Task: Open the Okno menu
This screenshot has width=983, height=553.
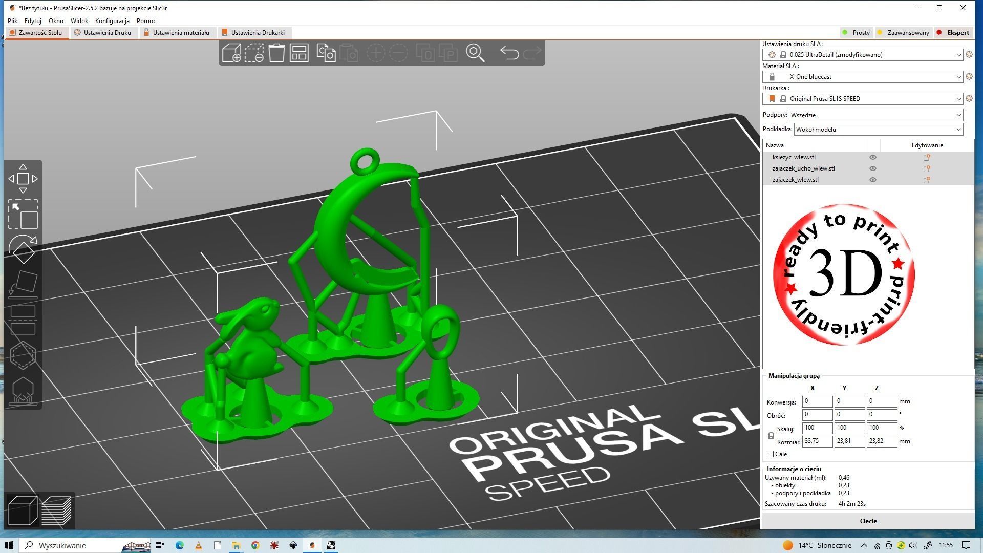Action: coord(56,21)
